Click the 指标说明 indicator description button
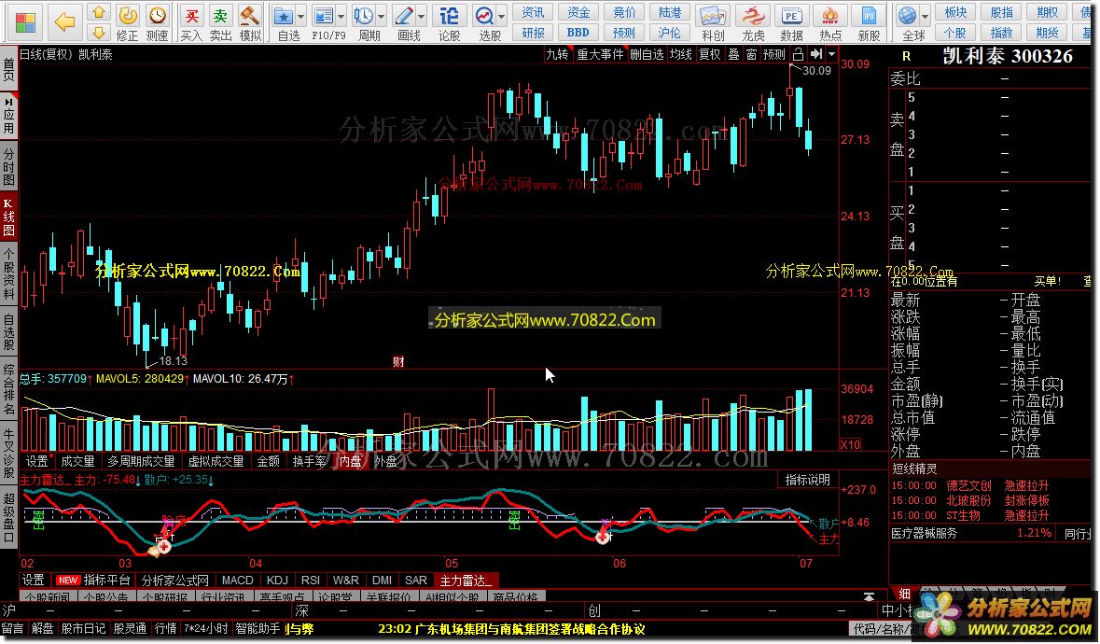This screenshot has height=644, width=1100. [807, 479]
